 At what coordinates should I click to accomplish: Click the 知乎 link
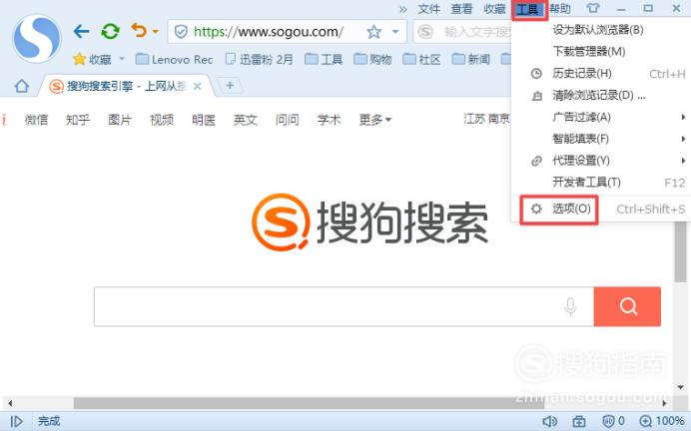point(78,120)
